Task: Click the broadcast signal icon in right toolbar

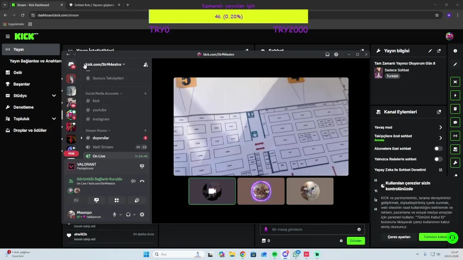Action: coord(455,136)
